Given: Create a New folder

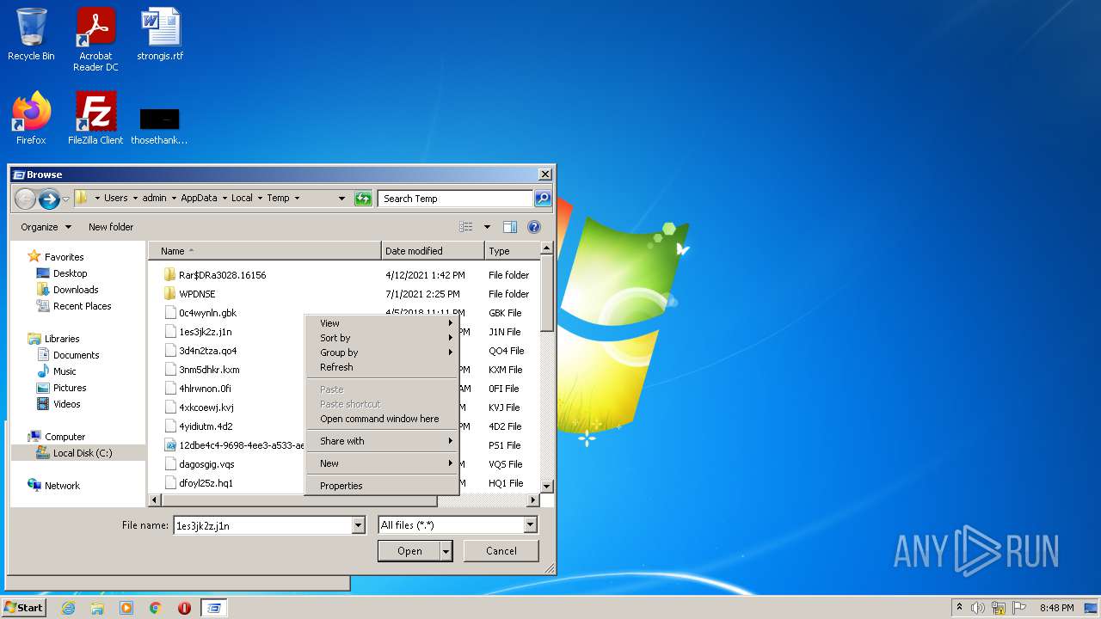Looking at the screenshot, I should point(111,227).
